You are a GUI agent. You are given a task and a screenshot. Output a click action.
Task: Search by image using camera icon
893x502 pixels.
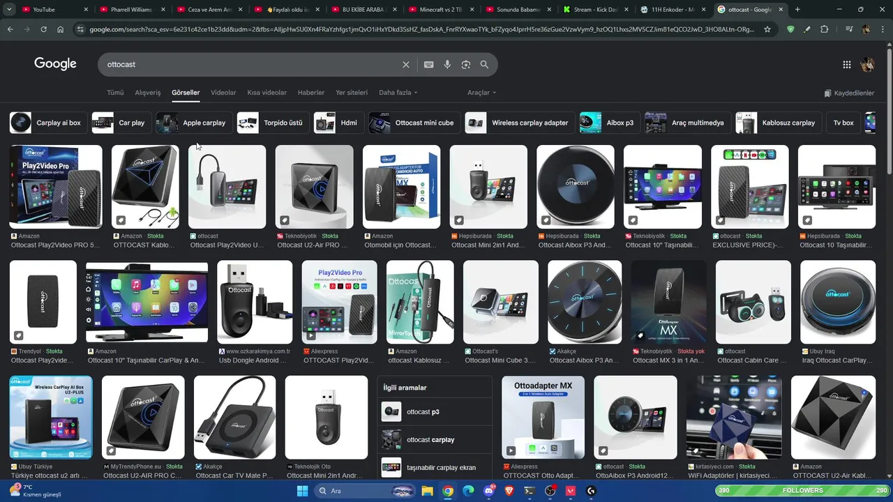(466, 64)
